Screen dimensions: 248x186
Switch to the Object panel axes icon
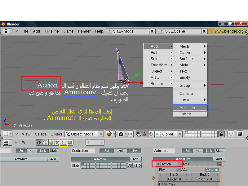point(57,143)
